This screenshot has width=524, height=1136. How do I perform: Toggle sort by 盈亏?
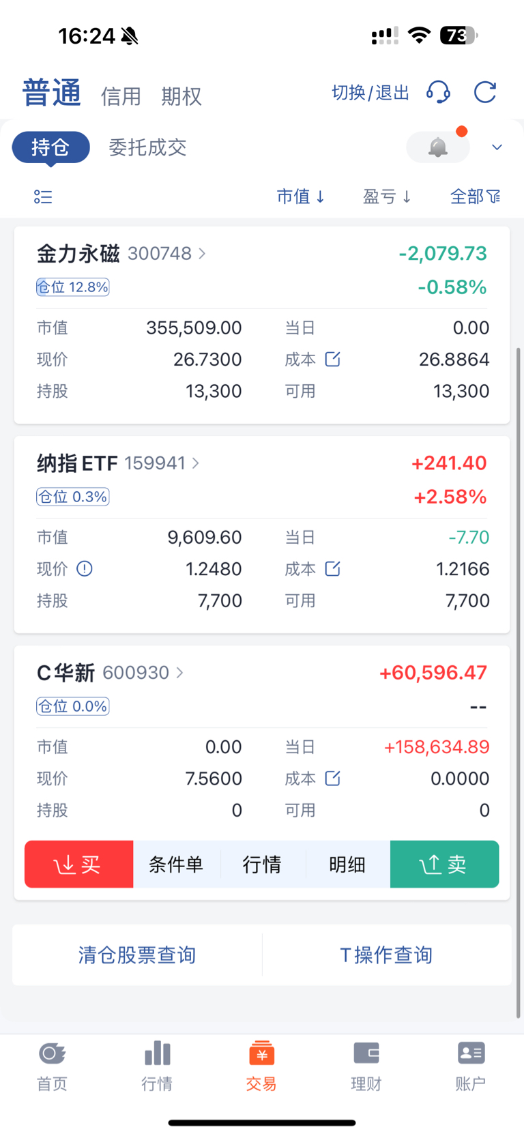coord(387,196)
